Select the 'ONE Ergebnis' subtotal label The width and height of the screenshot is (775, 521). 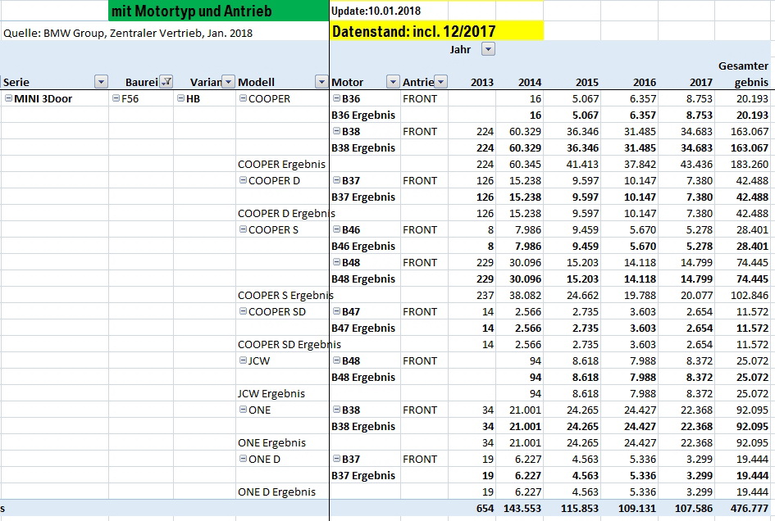coord(271,442)
